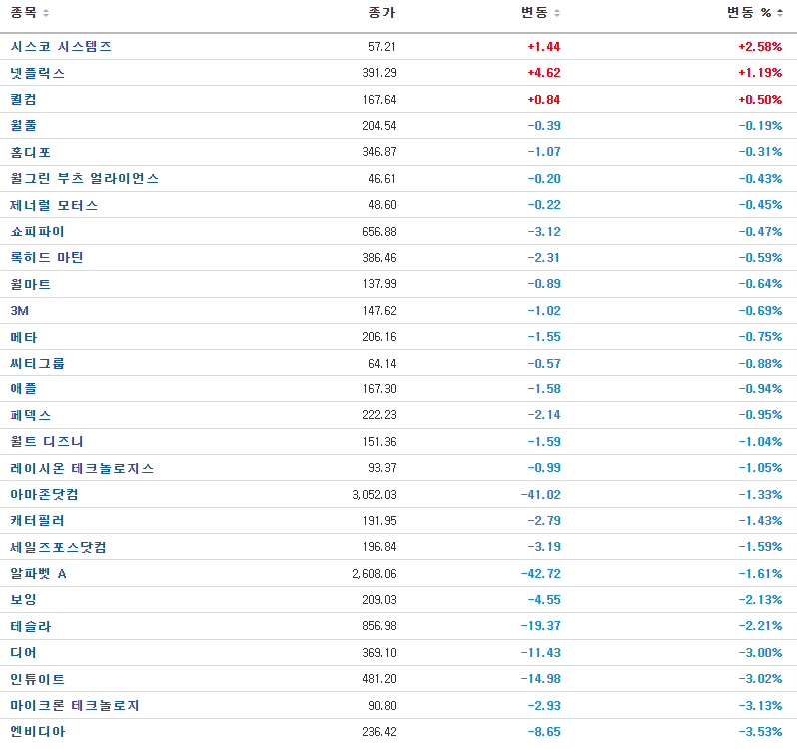Viewport: 797px width, 749px height.
Task: Open the 엔비디아 stock link
Action: point(38,732)
